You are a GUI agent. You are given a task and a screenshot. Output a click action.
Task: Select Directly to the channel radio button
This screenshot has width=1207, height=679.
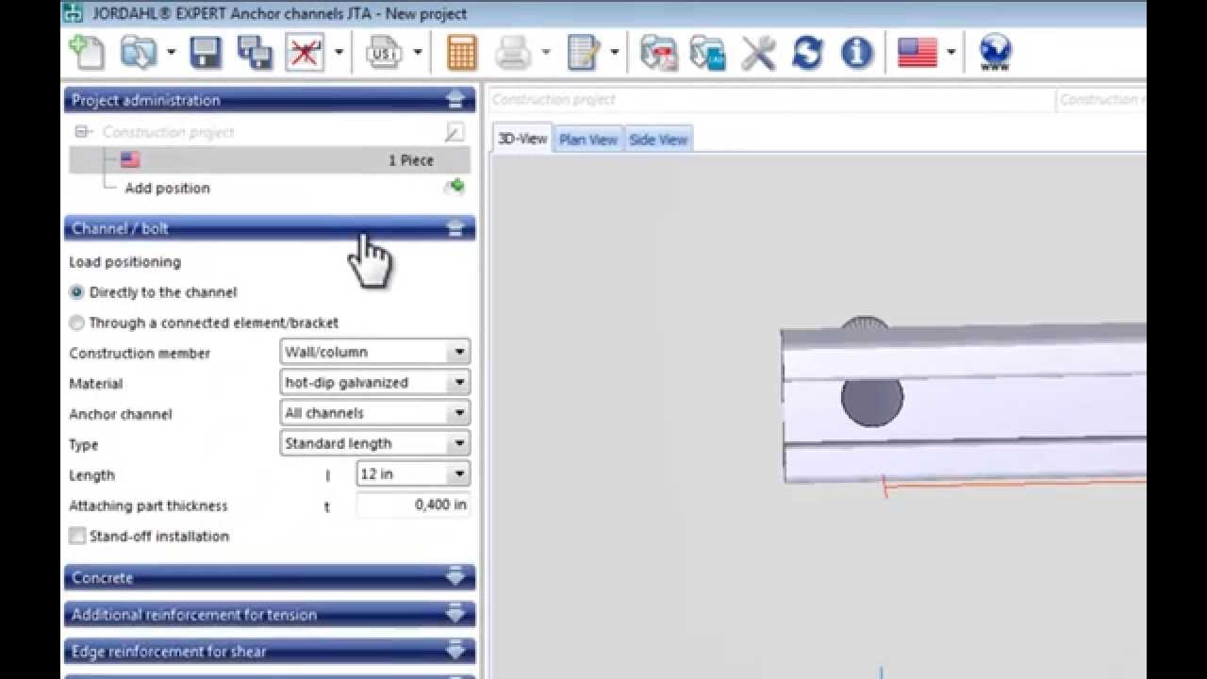(x=77, y=292)
